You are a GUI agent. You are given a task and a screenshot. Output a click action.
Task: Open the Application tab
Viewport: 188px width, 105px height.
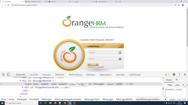(106, 75)
